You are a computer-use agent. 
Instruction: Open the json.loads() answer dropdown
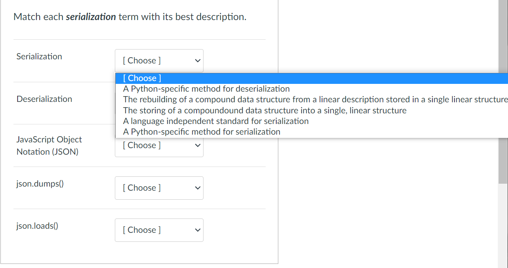pos(159,230)
